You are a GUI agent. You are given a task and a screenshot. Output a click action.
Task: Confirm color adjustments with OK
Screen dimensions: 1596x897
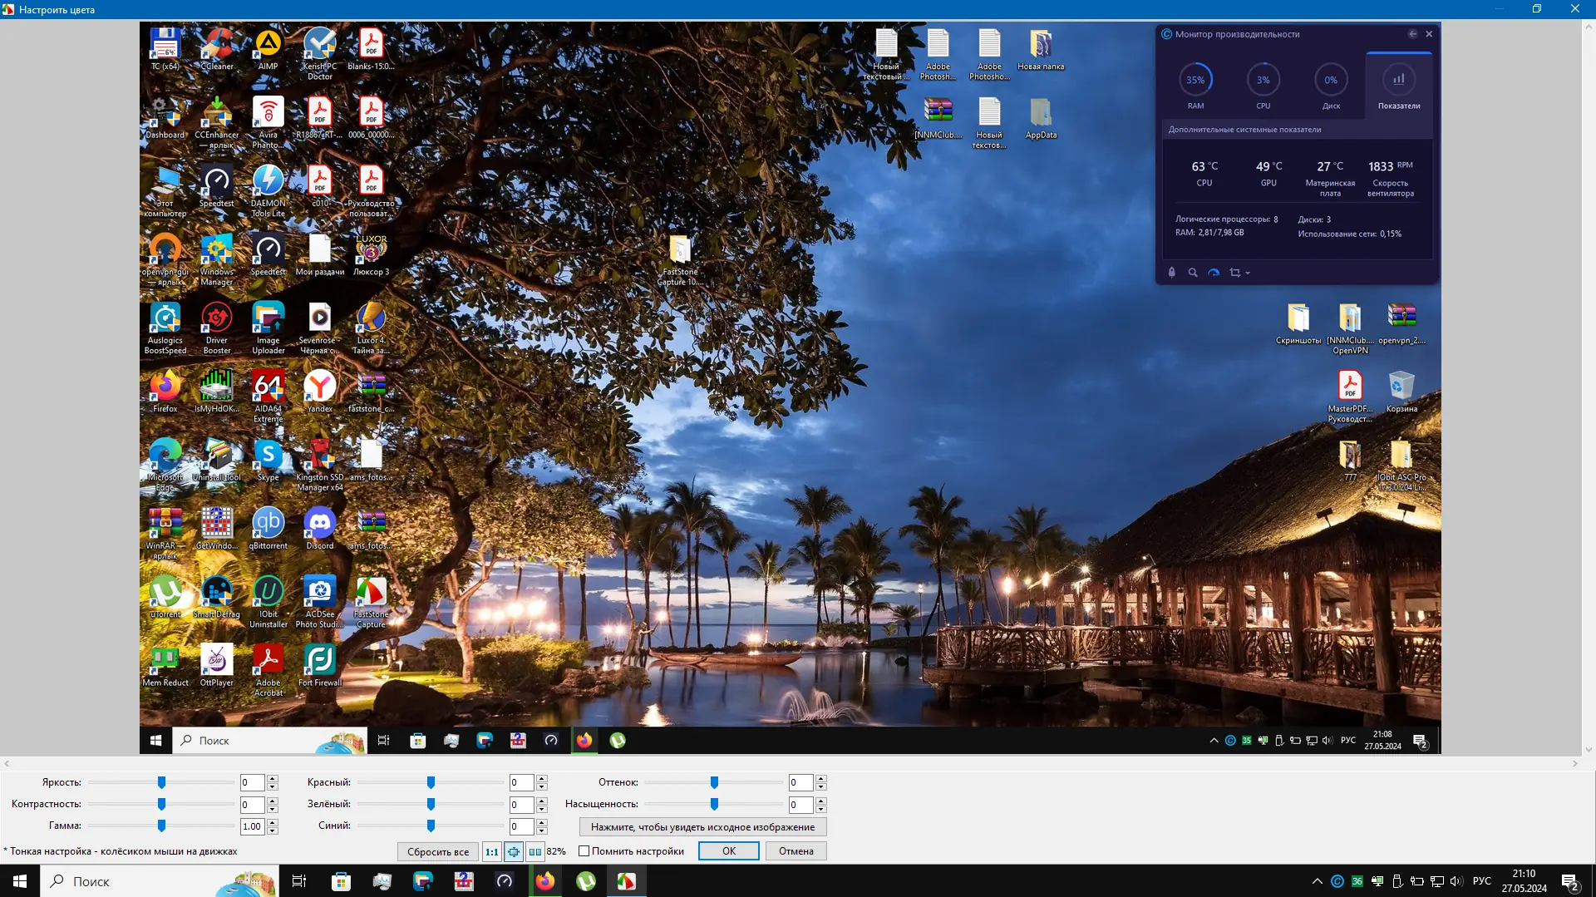728,851
